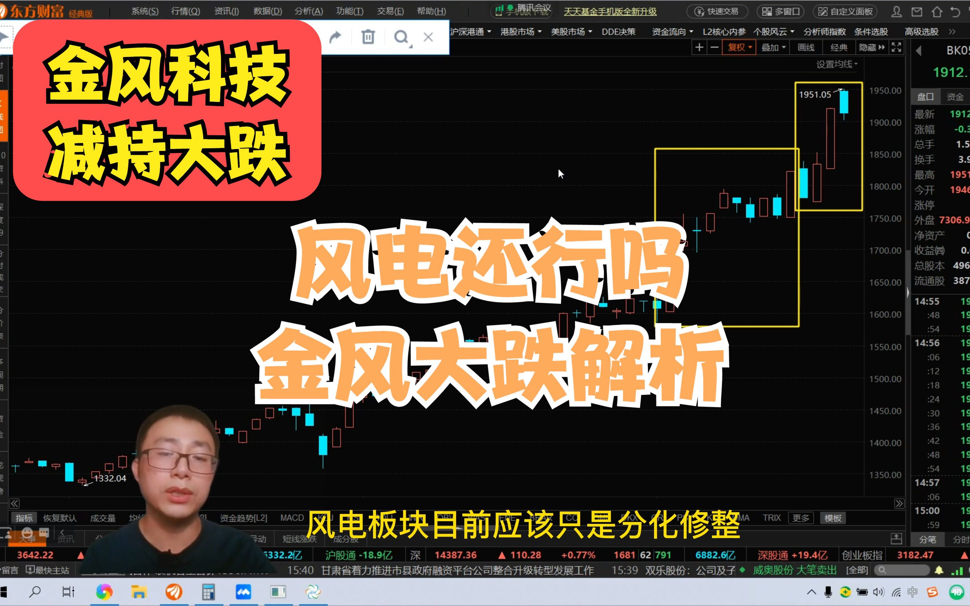Expand more nav items with double chevron

click(x=952, y=32)
